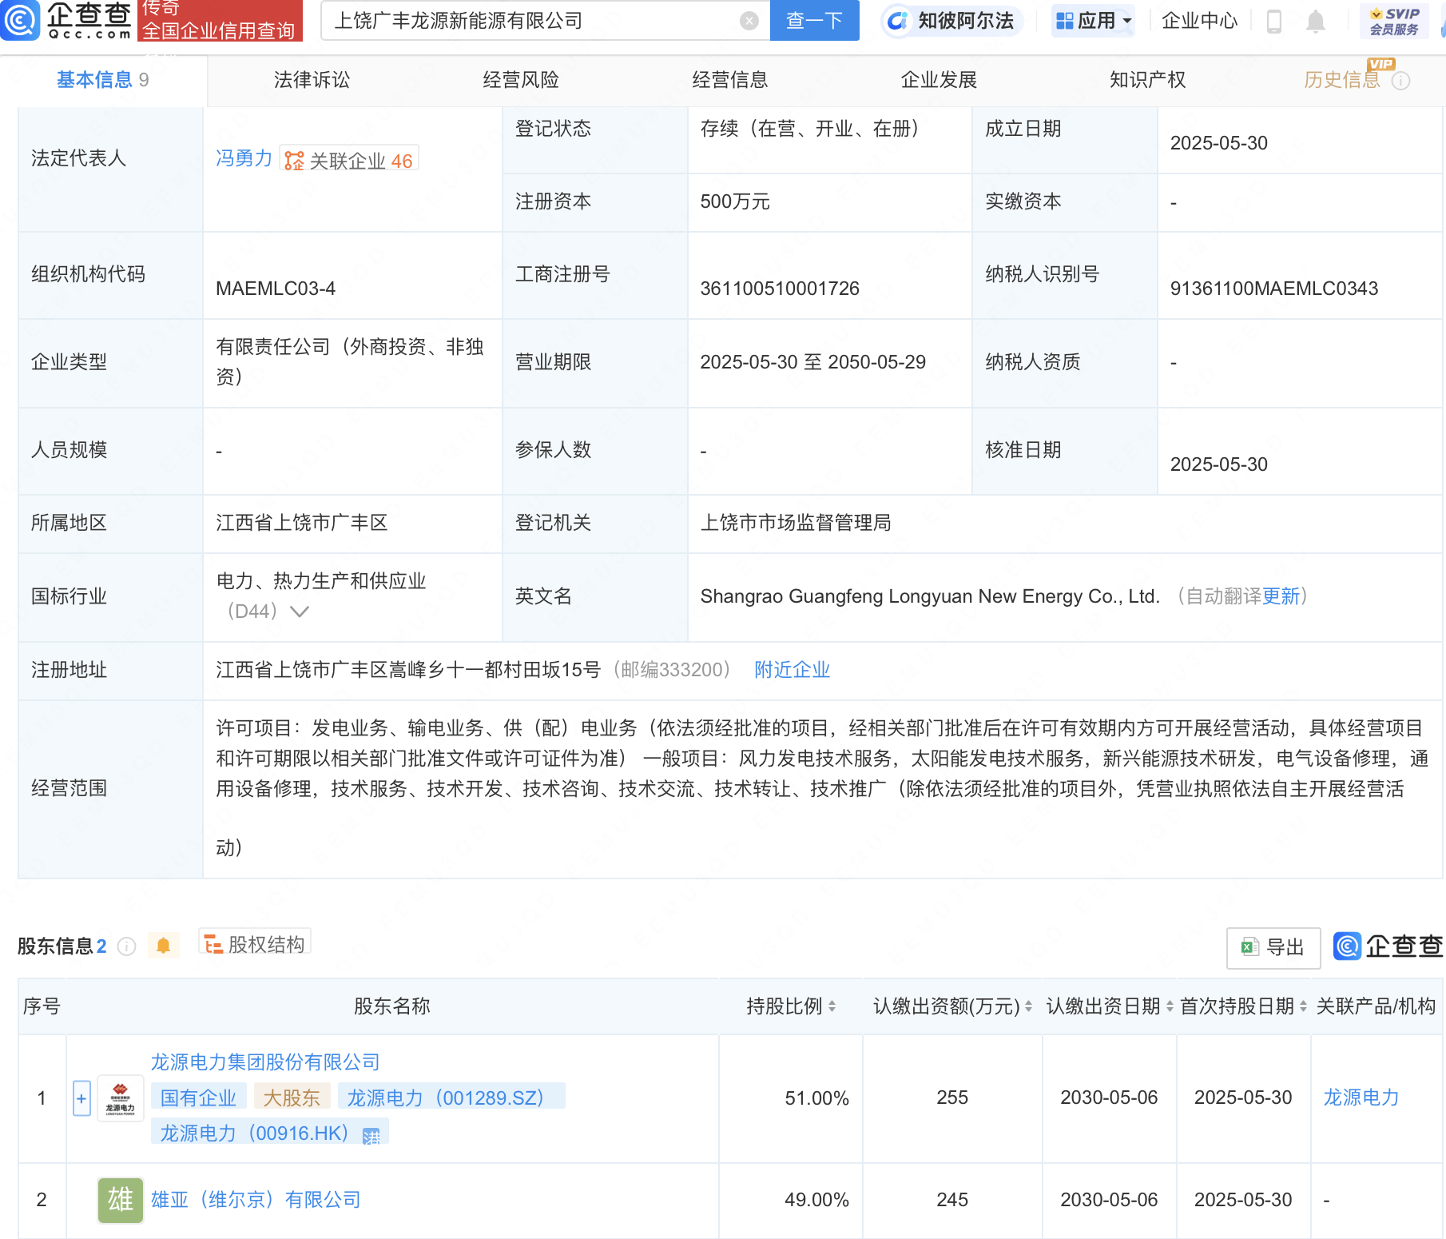
Task: Click the 龙源电力 company logo thumbnail
Action: pyautogui.click(x=121, y=1098)
